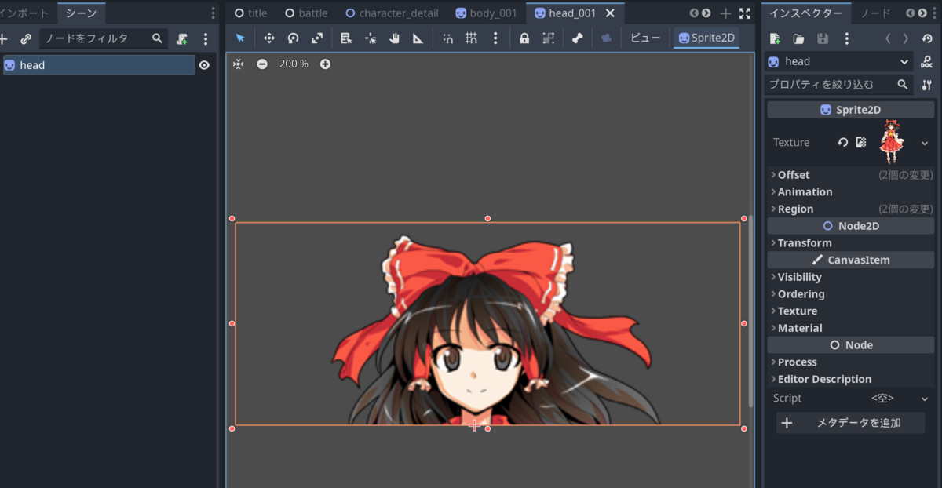Reset zoom by clicking 200 %
This screenshot has width=942, height=488.
pyautogui.click(x=294, y=64)
